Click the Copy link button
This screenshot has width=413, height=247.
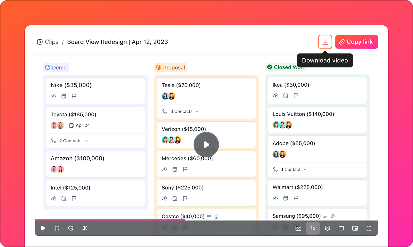(x=356, y=42)
